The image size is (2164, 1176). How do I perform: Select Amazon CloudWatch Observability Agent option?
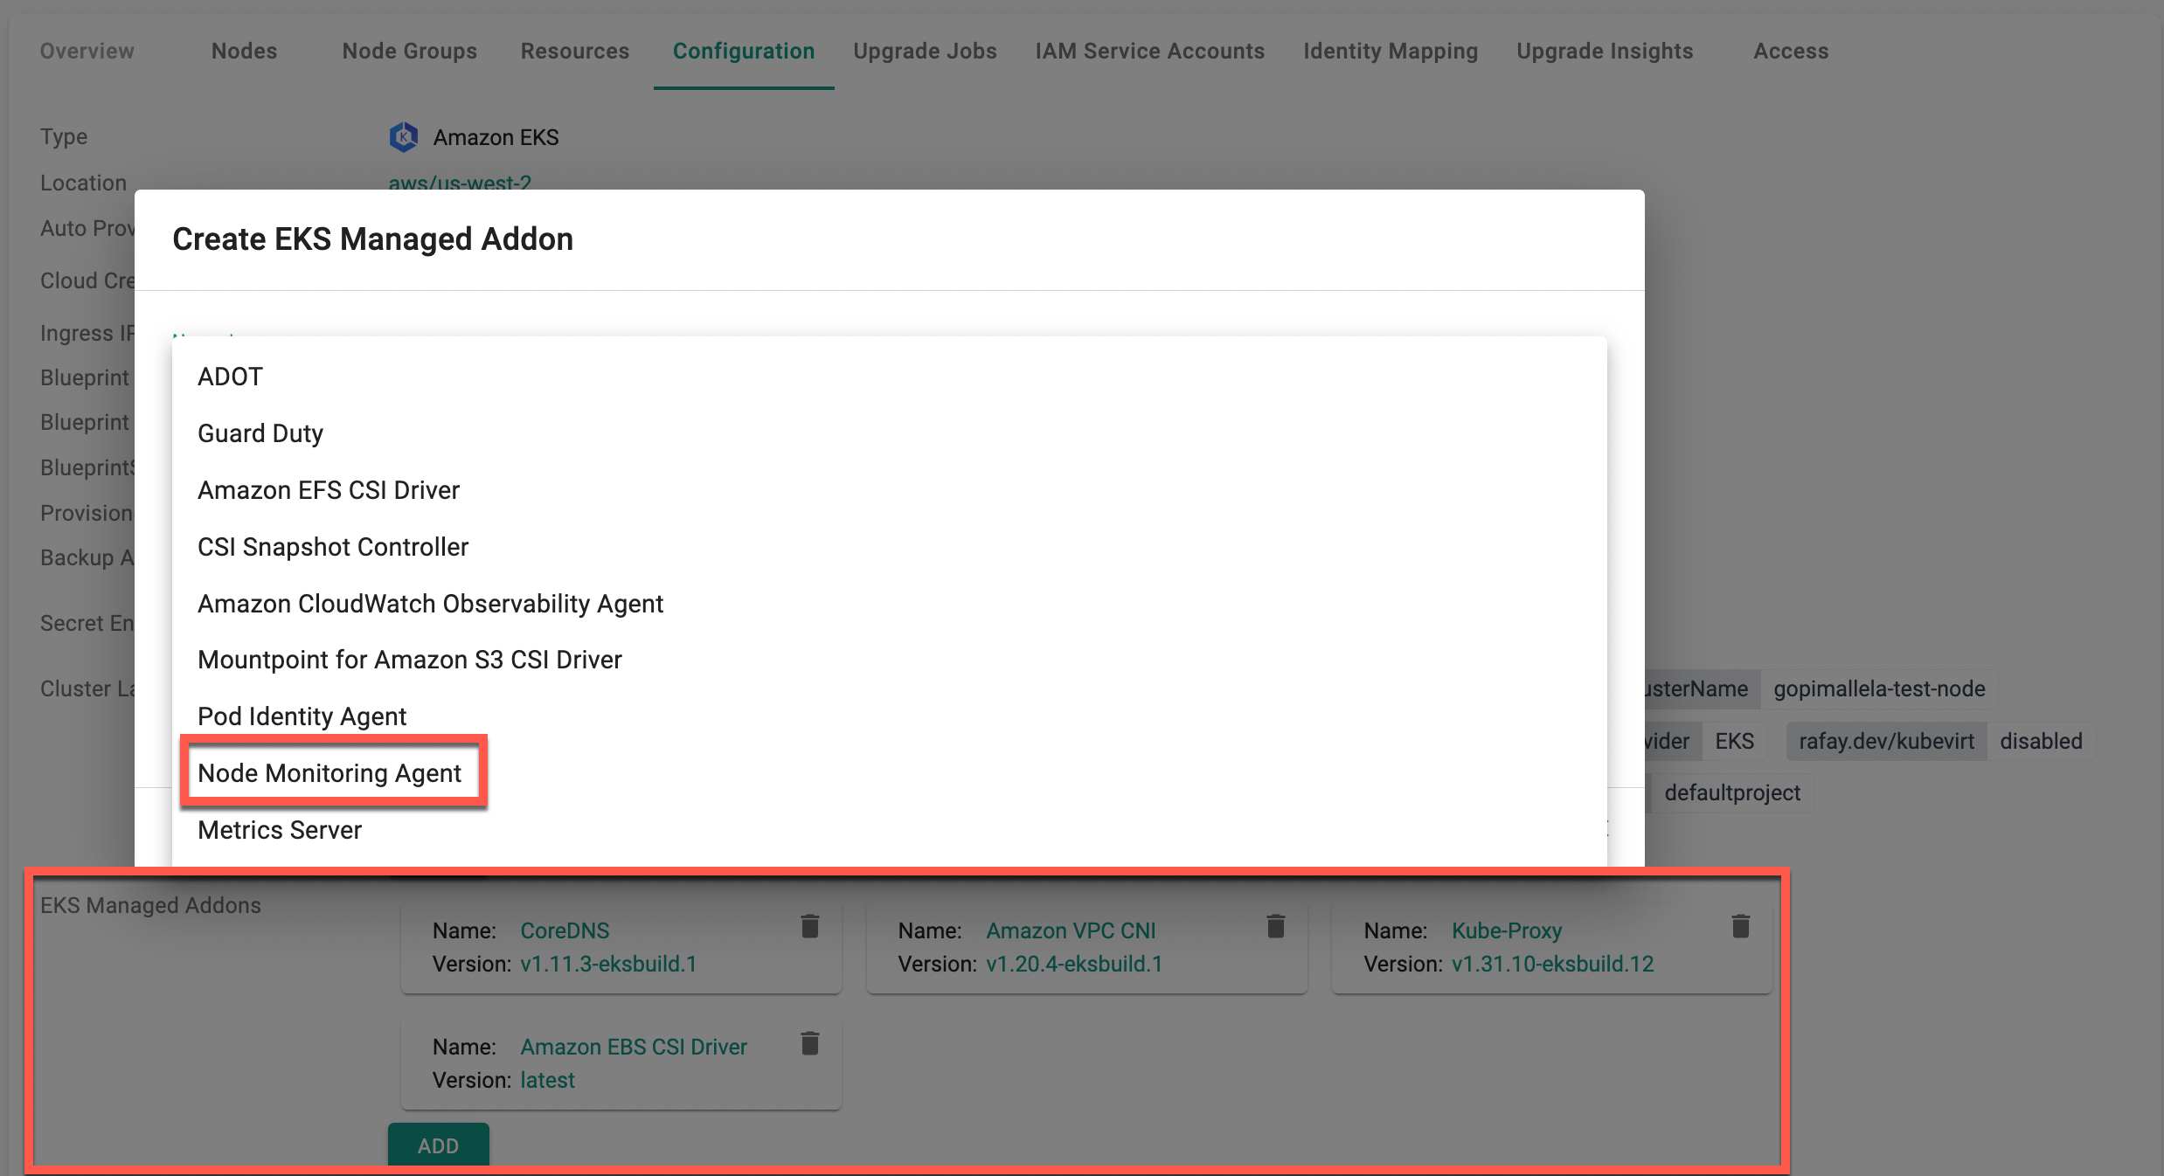430,604
